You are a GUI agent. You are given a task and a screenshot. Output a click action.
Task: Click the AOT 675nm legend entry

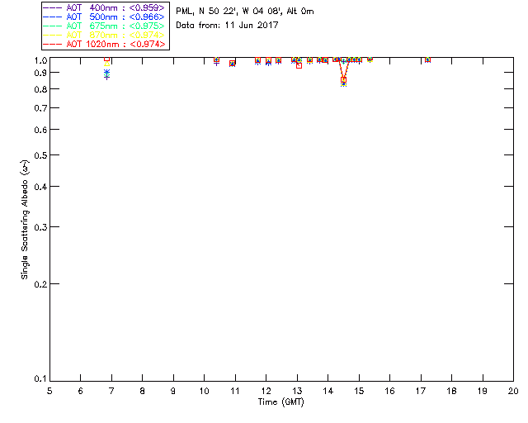[x=104, y=26]
